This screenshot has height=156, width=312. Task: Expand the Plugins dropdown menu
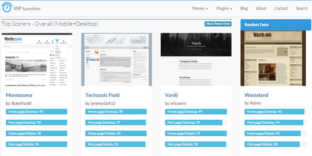point(224,8)
